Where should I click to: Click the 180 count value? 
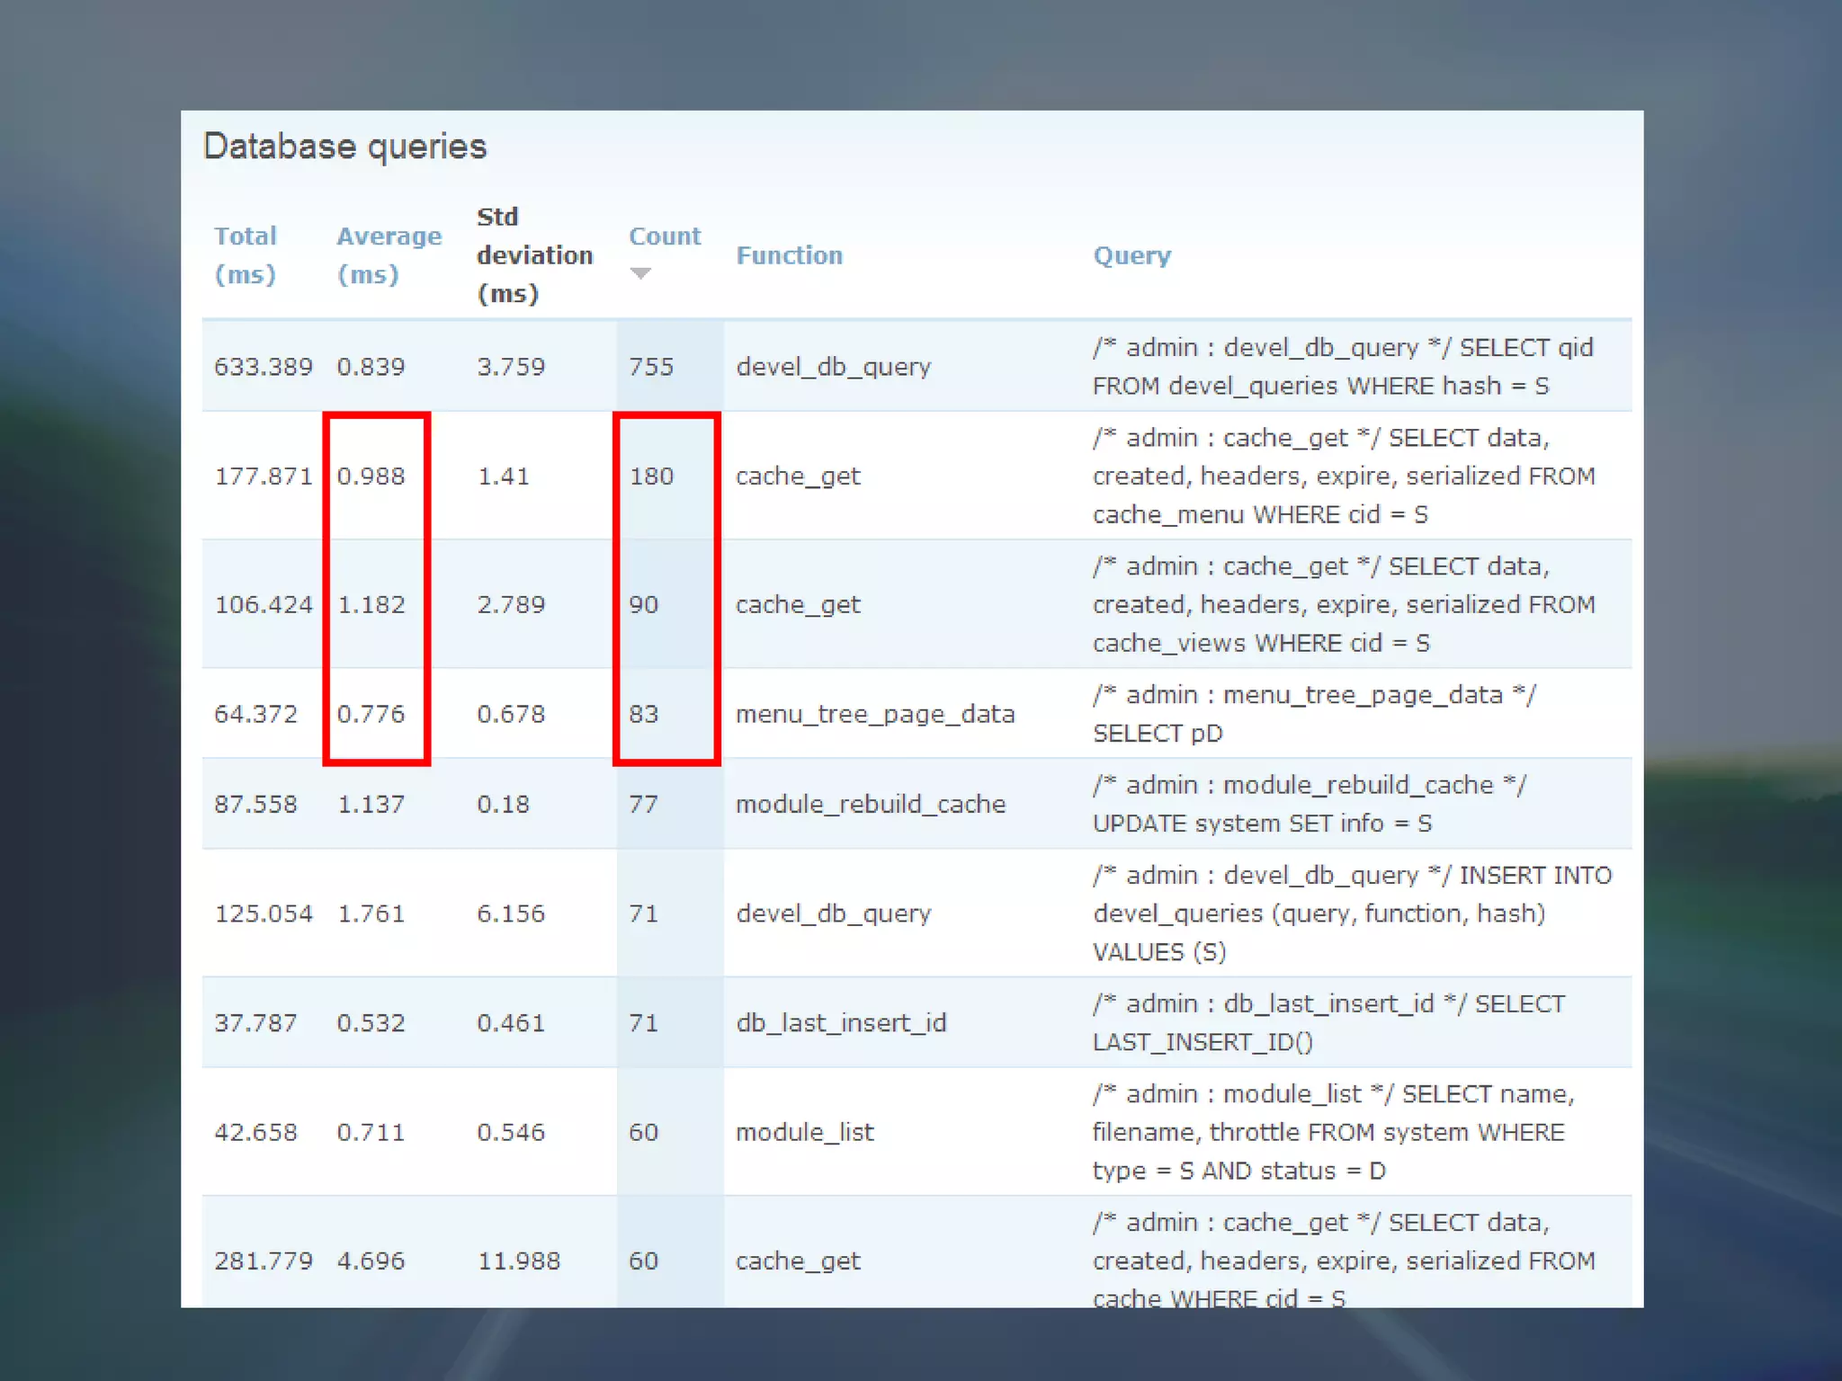(650, 476)
